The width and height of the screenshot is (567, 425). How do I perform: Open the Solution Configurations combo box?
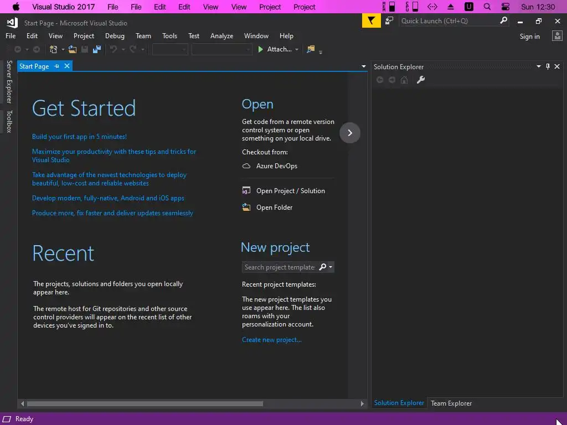(x=170, y=49)
